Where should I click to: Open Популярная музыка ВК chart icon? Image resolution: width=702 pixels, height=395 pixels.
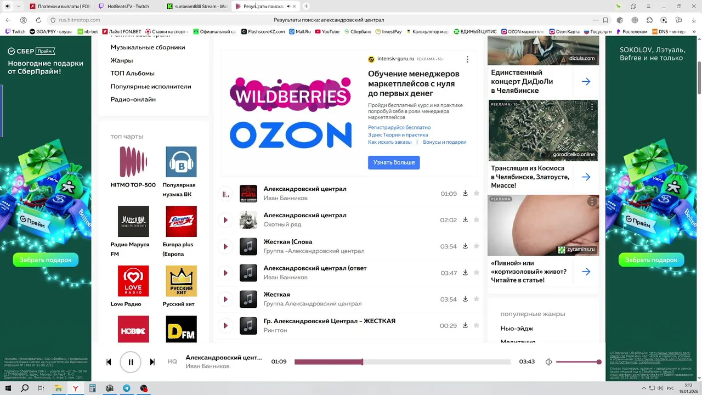tap(181, 162)
